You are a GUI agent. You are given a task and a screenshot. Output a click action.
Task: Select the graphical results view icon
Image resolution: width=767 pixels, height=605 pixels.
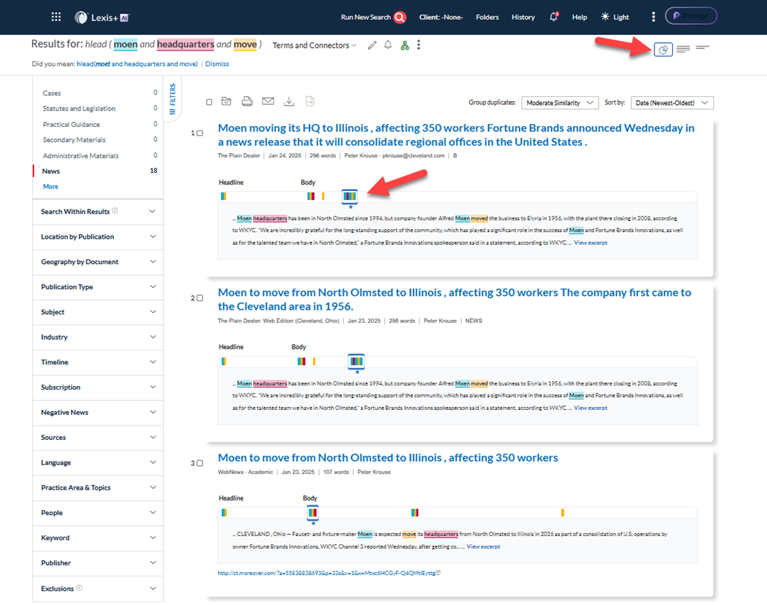coord(663,49)
